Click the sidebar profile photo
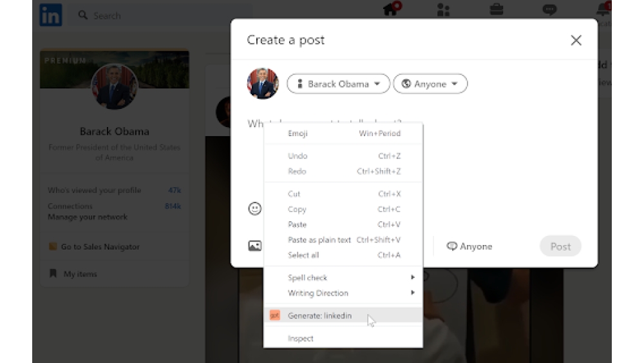Screen dimensions: 644x363 [x=115, y=86]
